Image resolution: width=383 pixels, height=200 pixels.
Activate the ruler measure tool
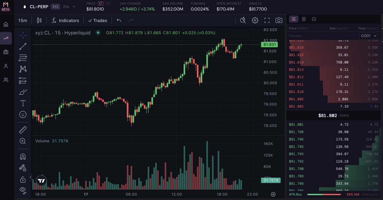23,130
